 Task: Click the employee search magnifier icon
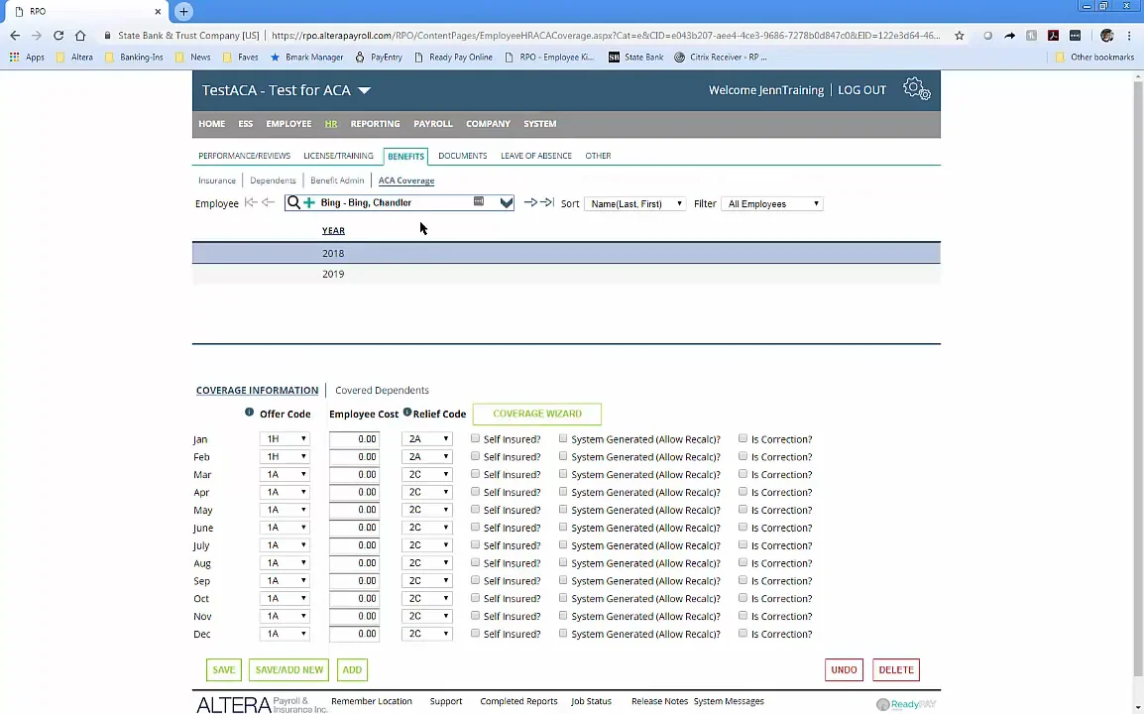pos(293,202)
